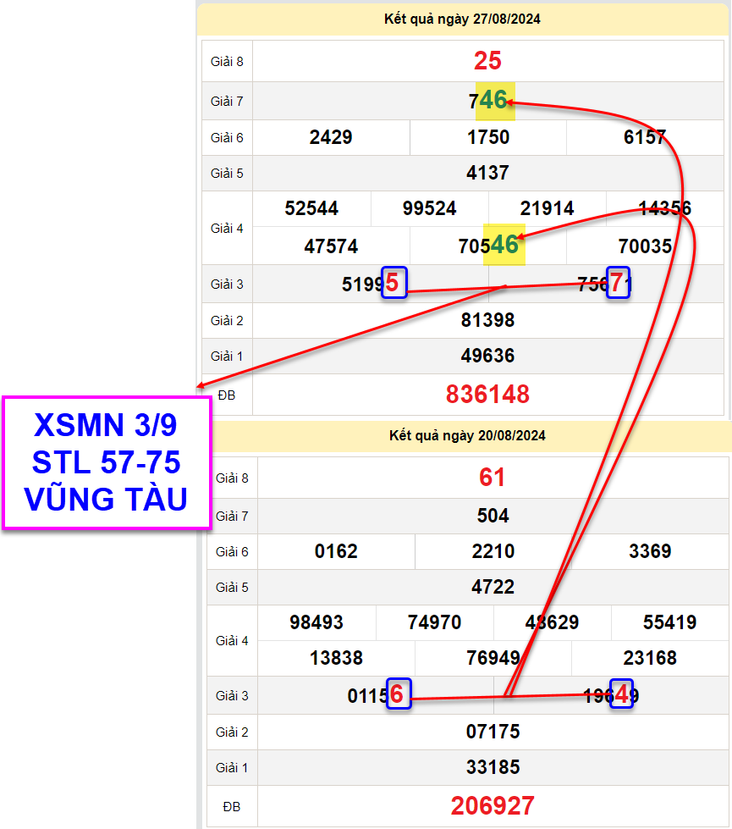
Task: Select Giải 2 number 81398
Action: [487, 320]
